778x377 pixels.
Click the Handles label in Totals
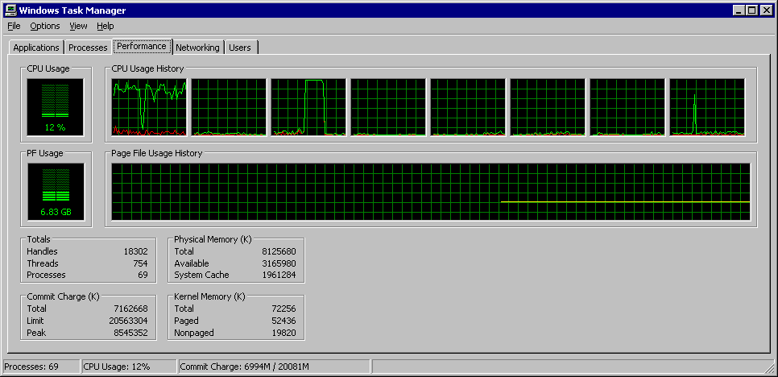(x=42, y=251)
